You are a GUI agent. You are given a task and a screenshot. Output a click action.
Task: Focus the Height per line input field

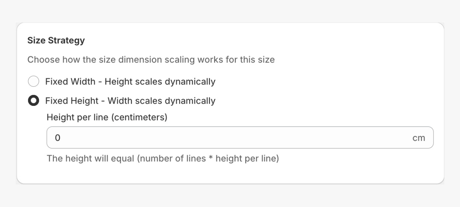(229, 138)
